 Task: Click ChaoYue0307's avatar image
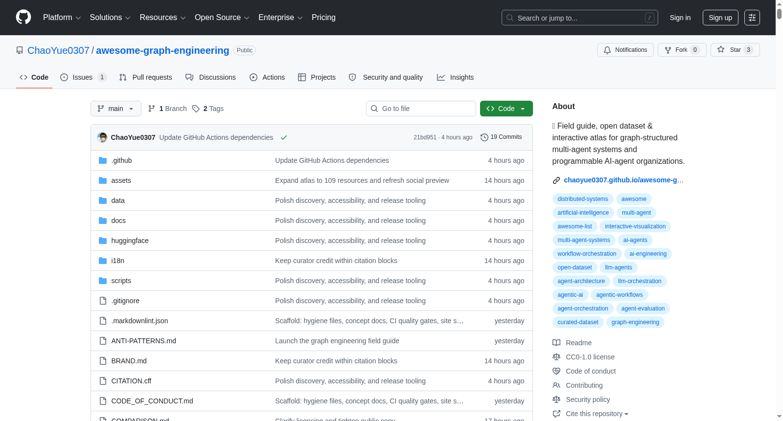click(x=102, y=137)
